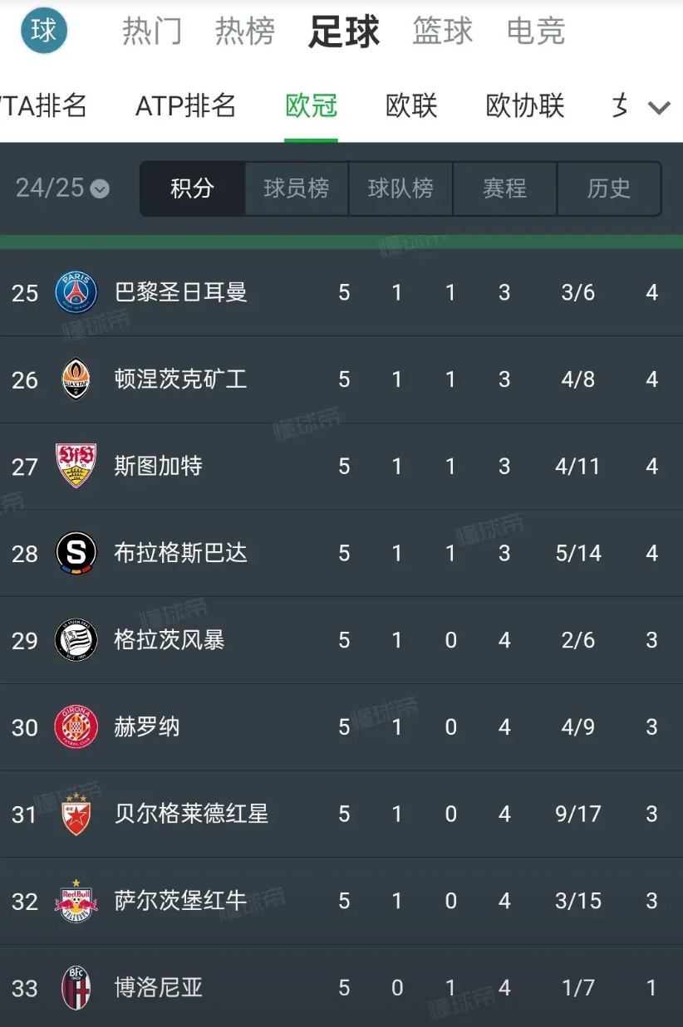The height and width of the screenshot is (1027, 683).
Task: Open the 热榜 section
Action: (245, 32)
